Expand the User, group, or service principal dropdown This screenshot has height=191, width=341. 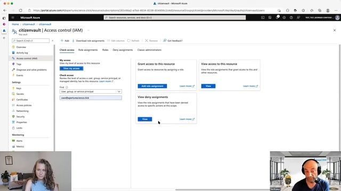pyautogui.click(x=91, y=92)
